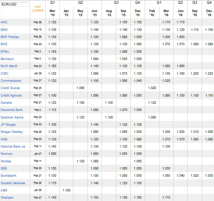214x201 pixels.
Task: Select CIBC's 1.200 Sep '16 forecast
Action: pyautogui.click(x=195, y=74)
